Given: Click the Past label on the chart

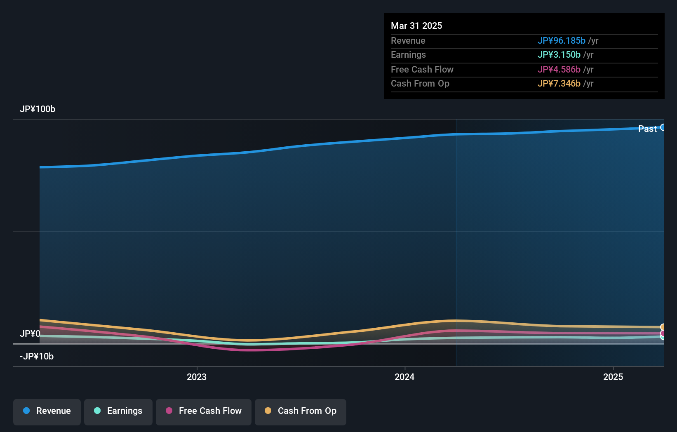Looking at the screenshot, I should (647, 129).
